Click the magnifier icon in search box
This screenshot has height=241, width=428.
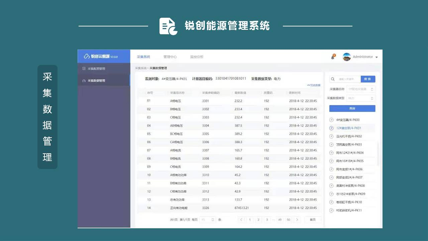pyautogui.click(x=333, y=79)
